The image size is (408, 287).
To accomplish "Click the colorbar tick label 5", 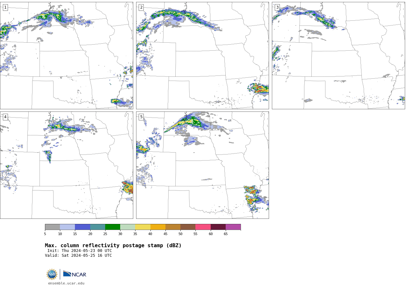I will click(x=45, y=234).
